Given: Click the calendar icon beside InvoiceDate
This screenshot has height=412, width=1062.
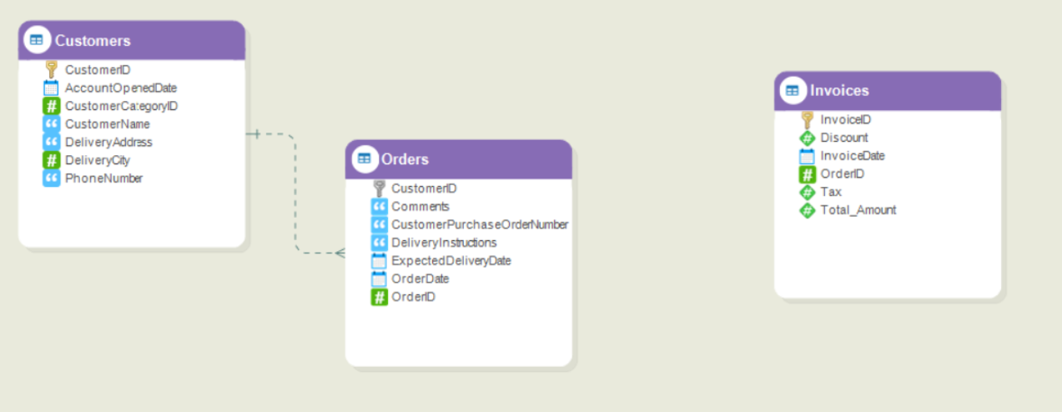Looking at the screenshot, I should tap(807, 156).
